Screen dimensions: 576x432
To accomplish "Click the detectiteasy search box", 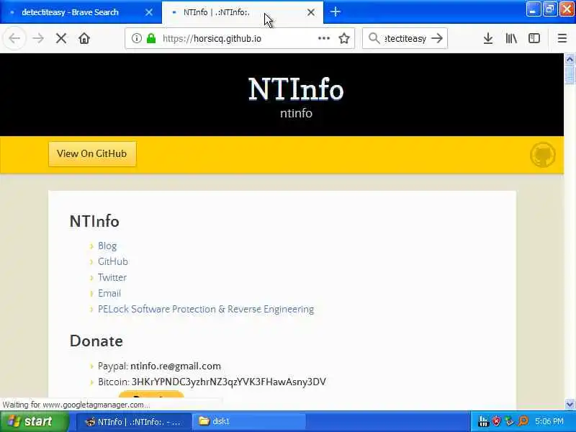I will tap(405, 38).
